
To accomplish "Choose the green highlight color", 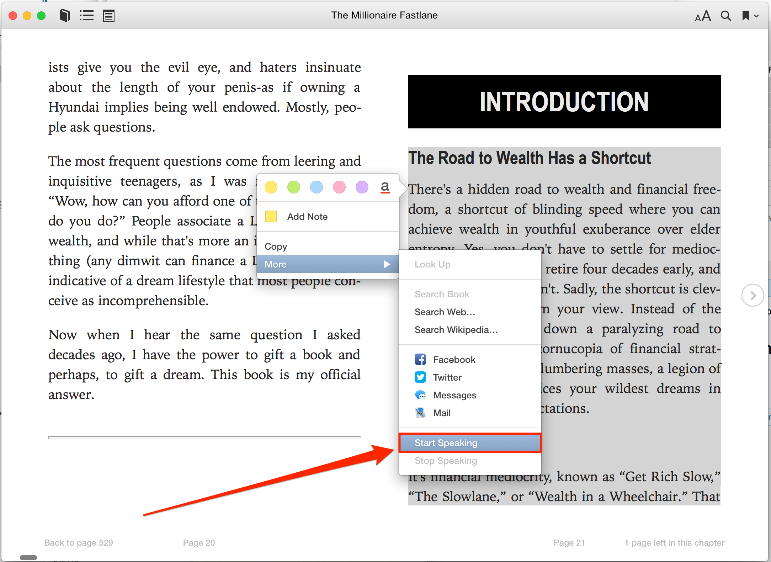I will (x=294, y=187).
